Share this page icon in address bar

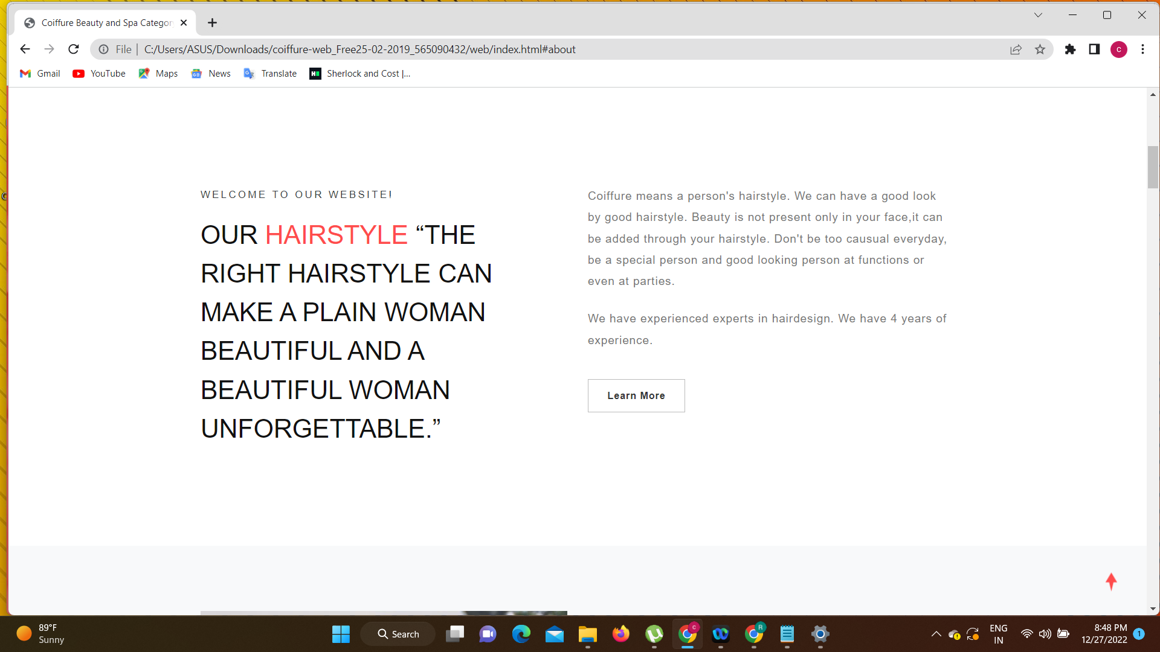pos(1016,50)
